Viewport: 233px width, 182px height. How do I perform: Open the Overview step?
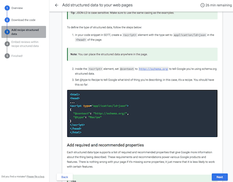17,8
